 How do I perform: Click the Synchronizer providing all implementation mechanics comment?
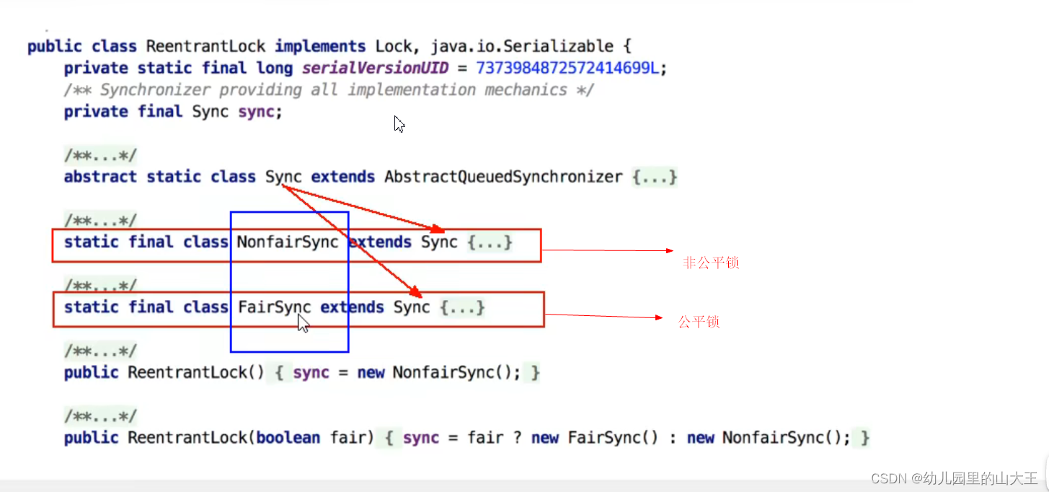pos(329,90)
